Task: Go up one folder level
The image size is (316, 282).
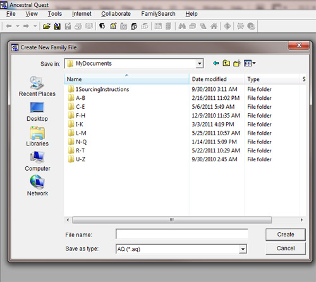Action: coord(226,63)
